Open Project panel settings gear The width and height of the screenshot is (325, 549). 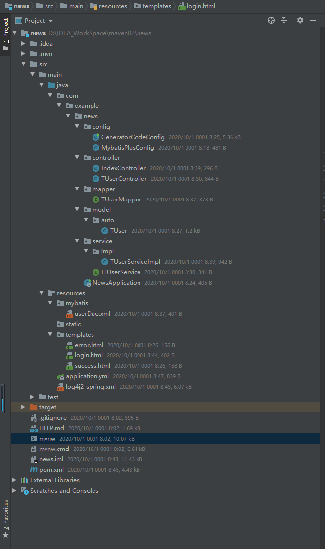tap(300, 20)
